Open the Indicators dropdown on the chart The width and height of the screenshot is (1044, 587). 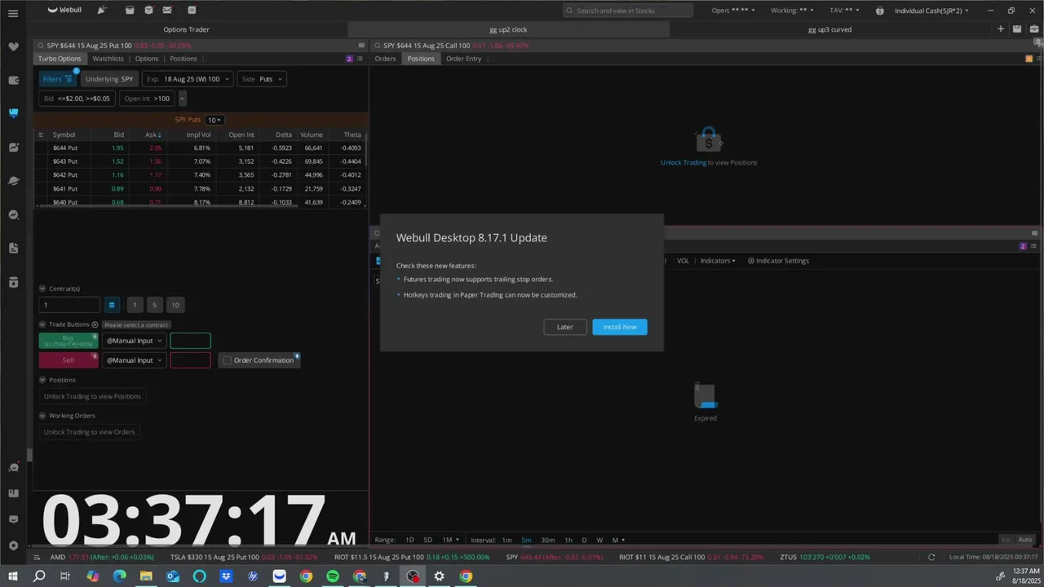click(718, 261)
